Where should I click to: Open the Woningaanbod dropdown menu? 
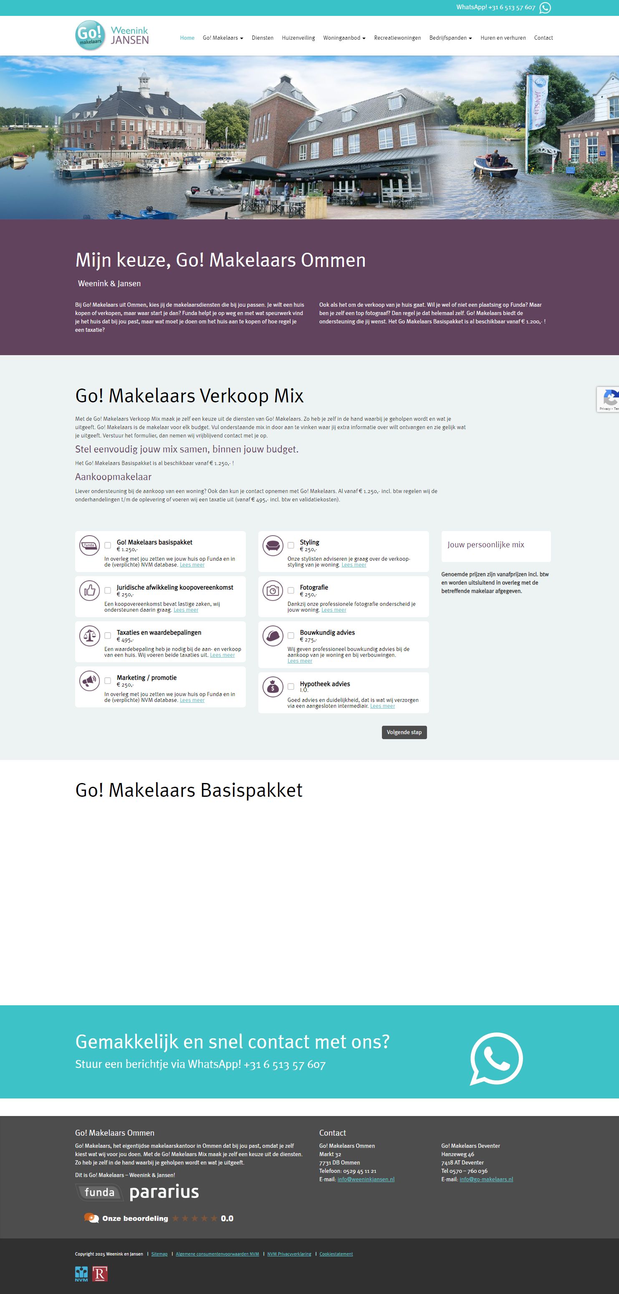(x=344, y=38)
